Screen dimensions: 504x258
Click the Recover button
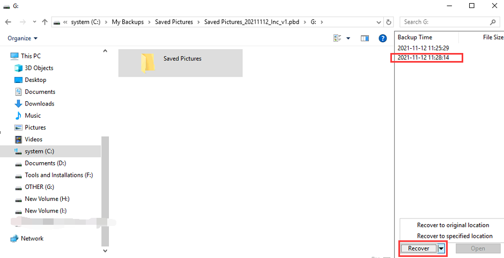[x=419, y=248]
